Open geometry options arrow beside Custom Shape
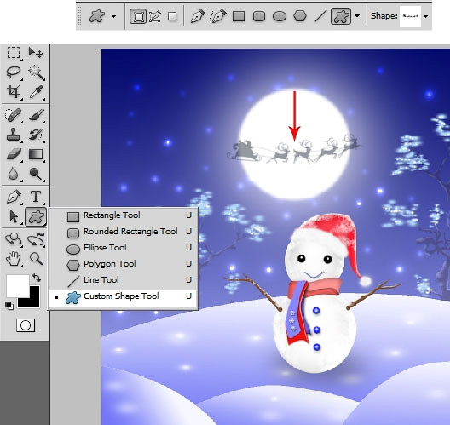Screen dimensions: 450x425 (357, 16)
